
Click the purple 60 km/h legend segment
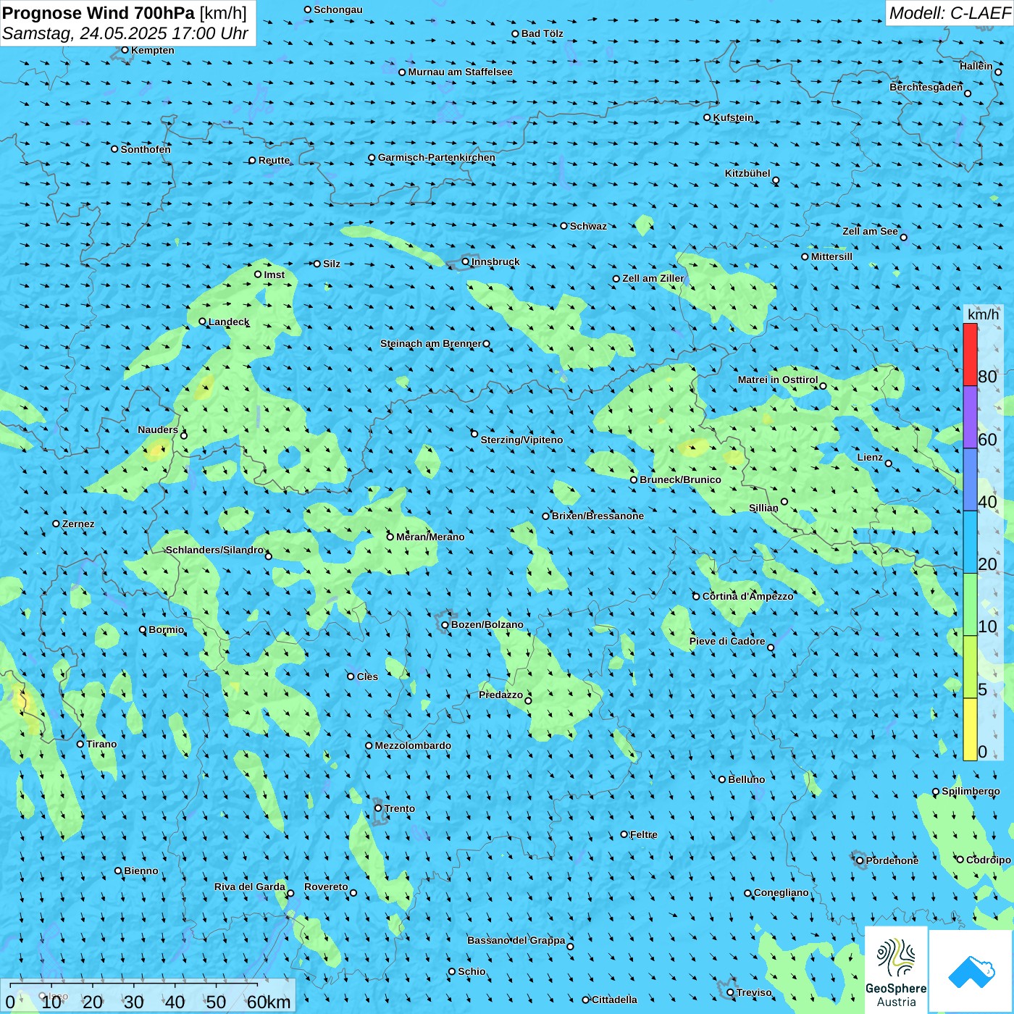970,417
